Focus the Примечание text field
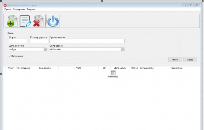Screen dimensions: 204x130 pos(87,41)
